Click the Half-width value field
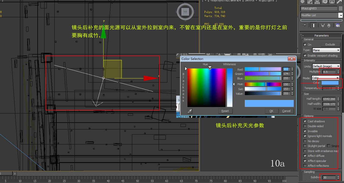 (x=329, y=104)
